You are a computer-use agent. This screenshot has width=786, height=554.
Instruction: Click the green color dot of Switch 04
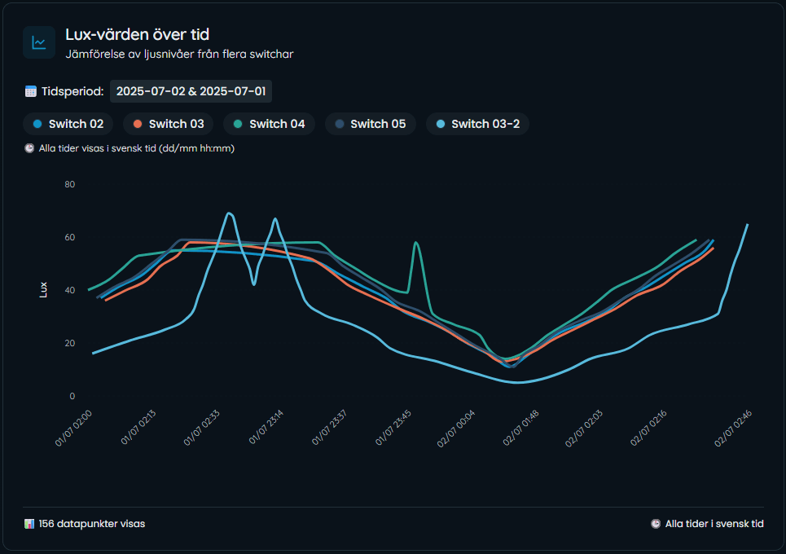(x=238, y=124)
